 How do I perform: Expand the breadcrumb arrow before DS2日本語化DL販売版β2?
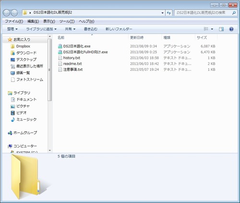(x=30, y=13)
